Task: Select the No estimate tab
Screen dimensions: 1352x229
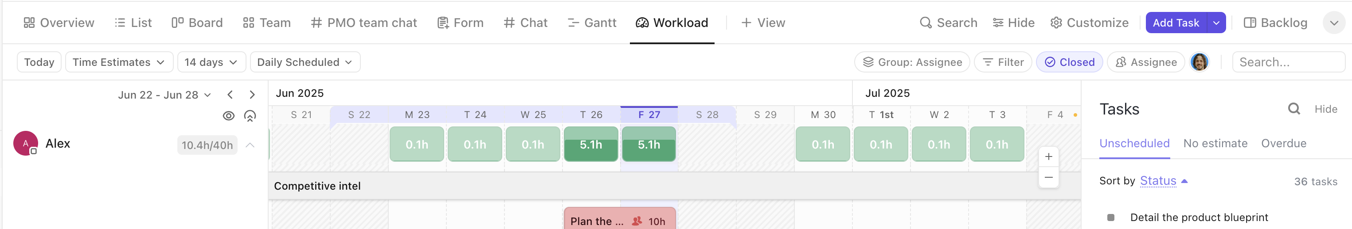Action: pos(1215,144)
